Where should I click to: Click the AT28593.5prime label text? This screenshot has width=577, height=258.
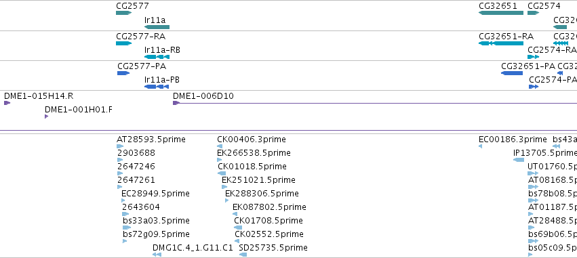(151, 139)
